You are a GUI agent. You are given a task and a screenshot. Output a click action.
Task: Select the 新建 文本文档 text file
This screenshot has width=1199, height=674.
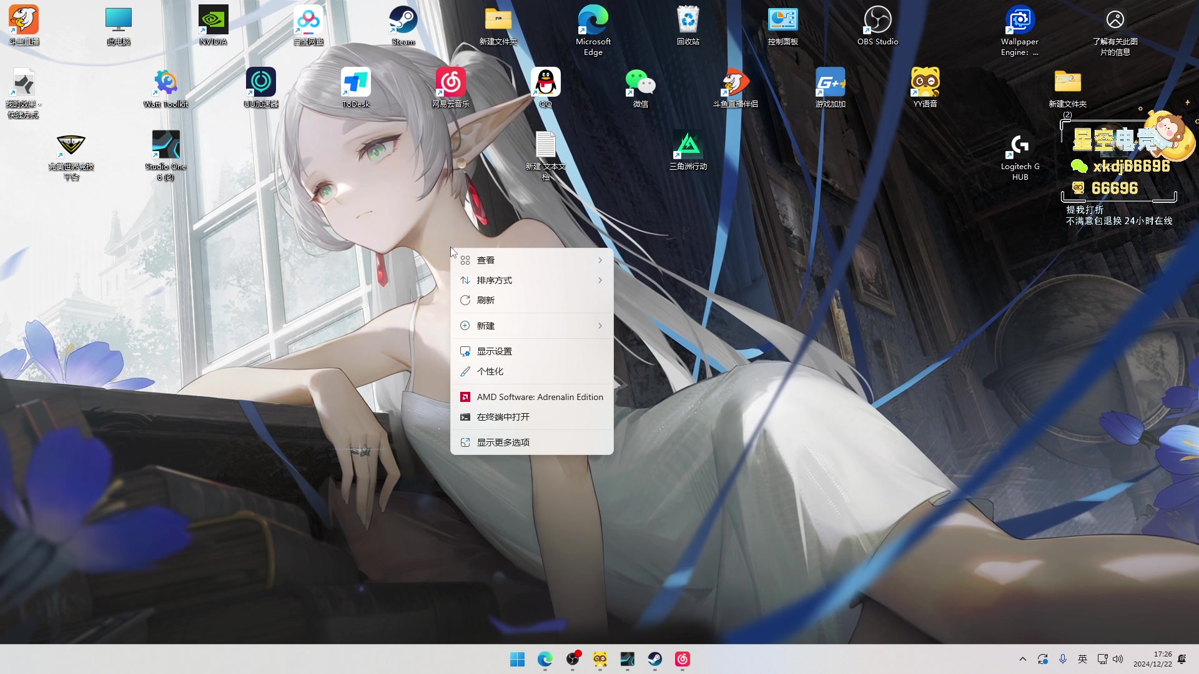point(546,155)
